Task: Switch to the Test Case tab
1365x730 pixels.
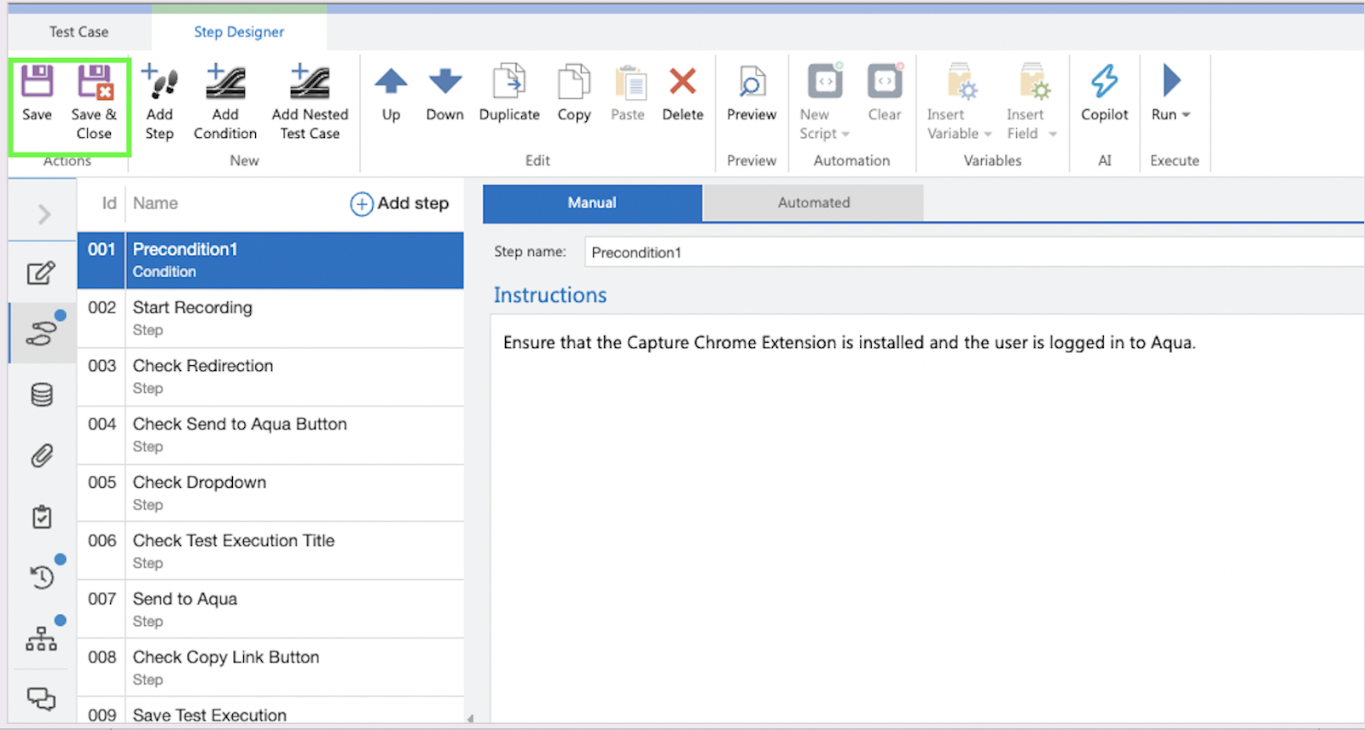Action: click(78, 32)
